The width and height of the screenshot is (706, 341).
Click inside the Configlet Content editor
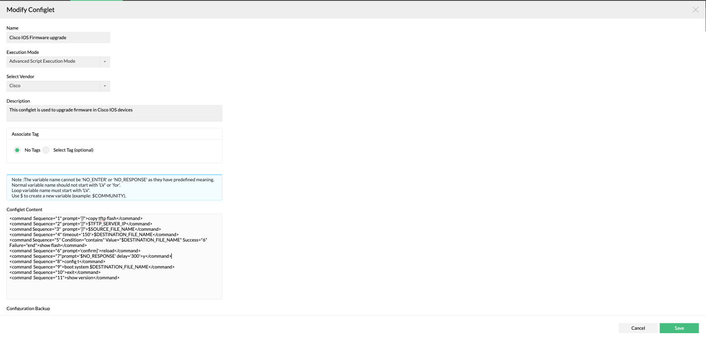click(114, 256)
